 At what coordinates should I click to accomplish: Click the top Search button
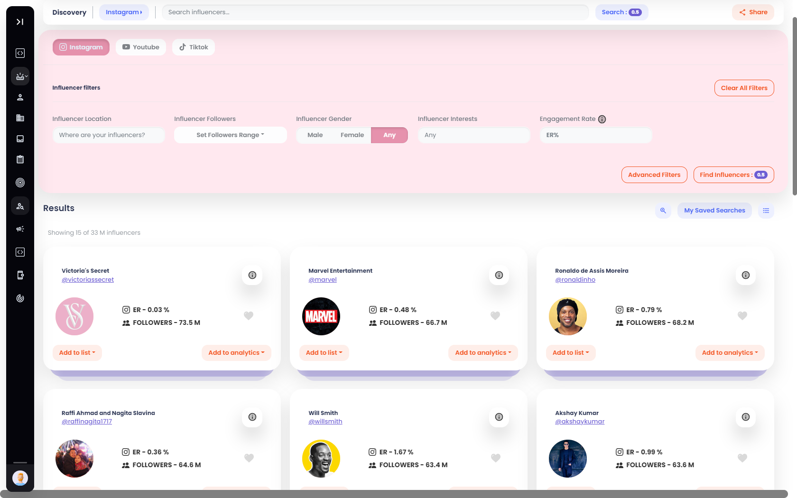pyautogui.click(x=621, y=12)
